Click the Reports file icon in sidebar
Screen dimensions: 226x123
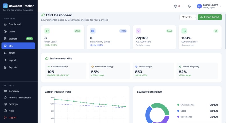5,67
